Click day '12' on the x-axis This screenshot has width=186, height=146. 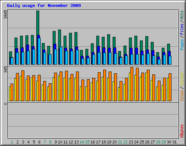click(x=71, y=142)
